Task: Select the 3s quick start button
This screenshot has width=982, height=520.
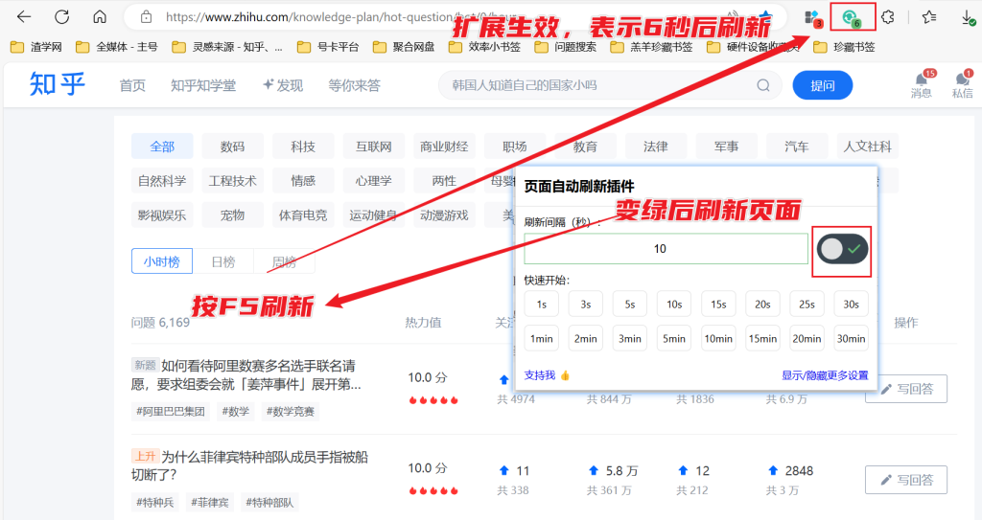Action: (x=586, y=305)
